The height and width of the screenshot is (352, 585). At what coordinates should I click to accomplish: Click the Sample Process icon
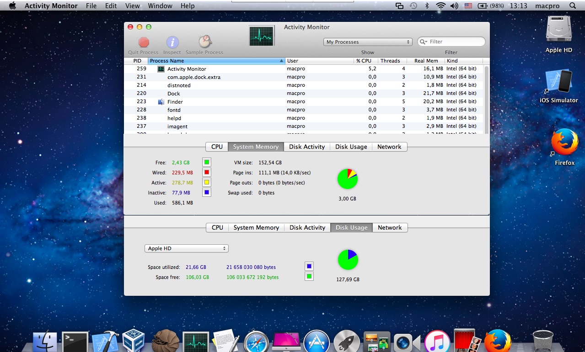pos(204,42)
